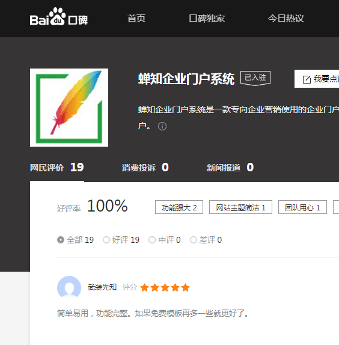Click the review text 简单易用，功能完整
Viewport: 339px width, 345px height.
pyautogui.click(x=153, y=313)
